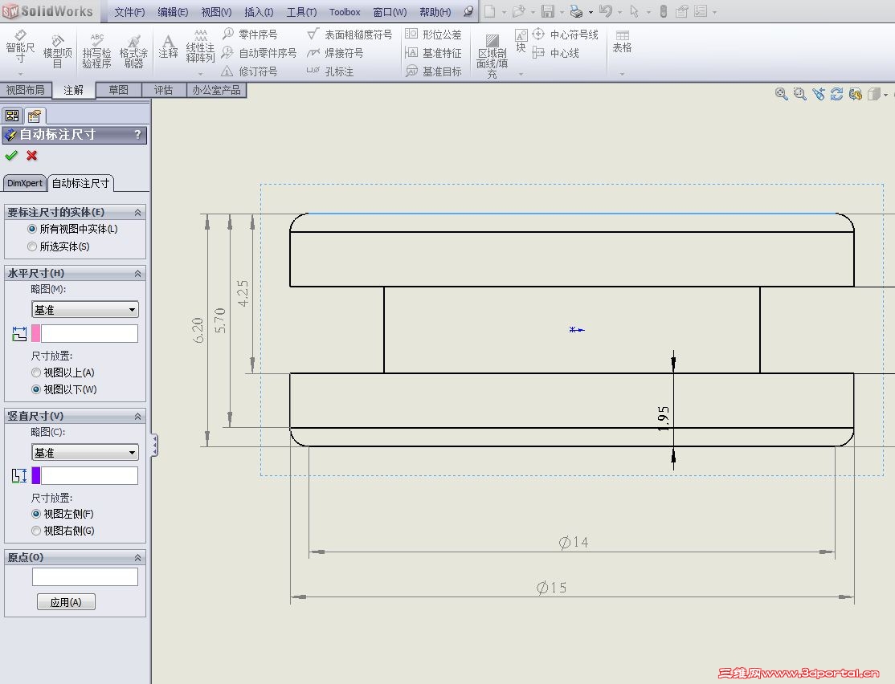Run the Spell Checker (拼写检验程序)
Screen dimensions: 895x684
point(96,51)
